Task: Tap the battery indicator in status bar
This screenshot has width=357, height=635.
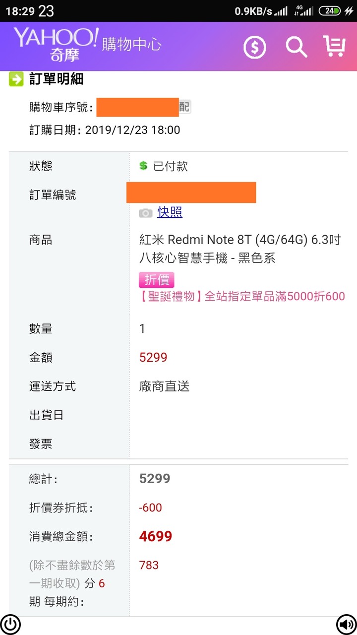Action: pyautogui.click(x=330, y=11)
